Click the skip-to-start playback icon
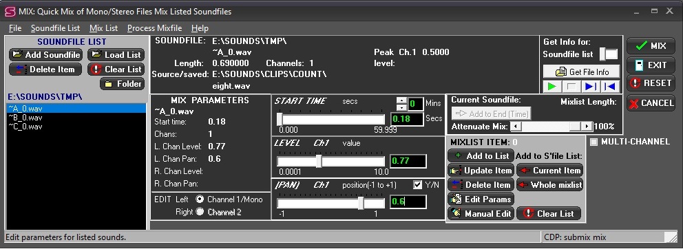The width and height of the screenshot is (683, 249). (x=610, y=86)
